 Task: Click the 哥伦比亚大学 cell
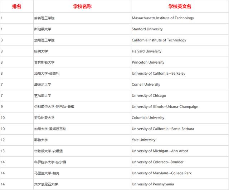click(x=82, y=118)
